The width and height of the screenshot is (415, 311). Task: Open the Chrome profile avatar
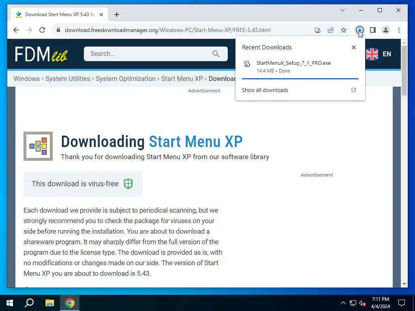pyautogui.click(x=386, y=30)
